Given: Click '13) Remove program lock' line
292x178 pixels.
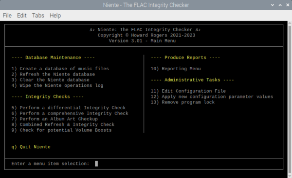Looking at the screenshot, I should tap(182, 102).
